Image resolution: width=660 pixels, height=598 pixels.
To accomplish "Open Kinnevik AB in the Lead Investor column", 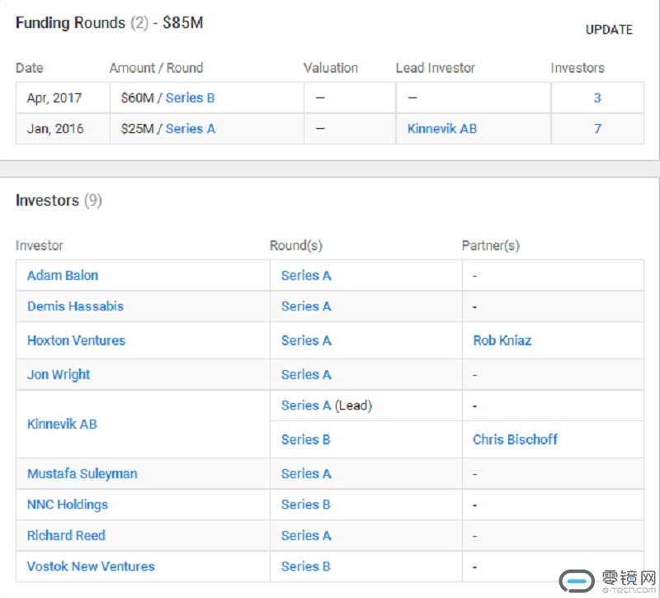I will (441, 129).
